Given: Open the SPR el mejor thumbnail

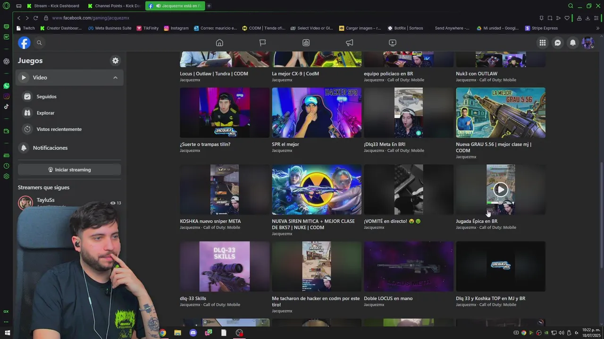Looking at the screenshot, I should (317, 113).
